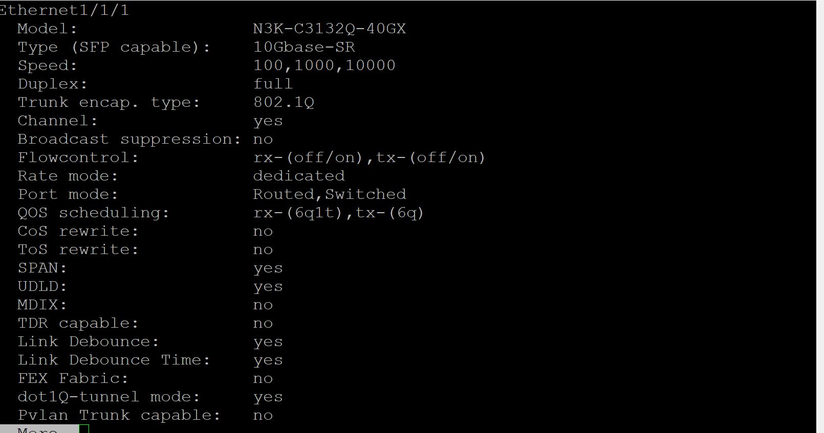Click the UDLD value yes
The image size is (824, 433).
tap(268, 286)
